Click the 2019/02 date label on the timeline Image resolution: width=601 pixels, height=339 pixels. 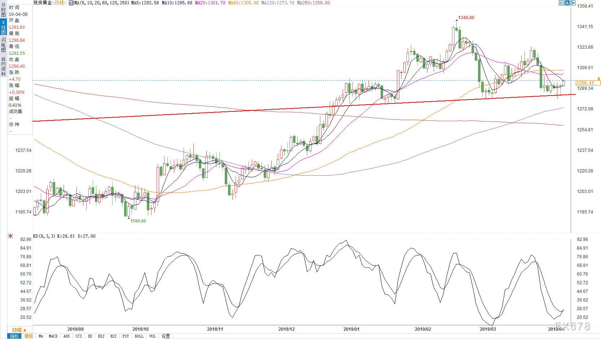[423, 329]
